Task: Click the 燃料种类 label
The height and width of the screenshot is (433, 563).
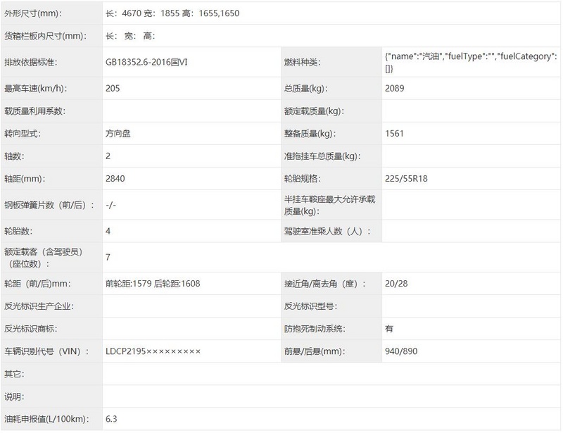Action: click(x=303, y=62)
